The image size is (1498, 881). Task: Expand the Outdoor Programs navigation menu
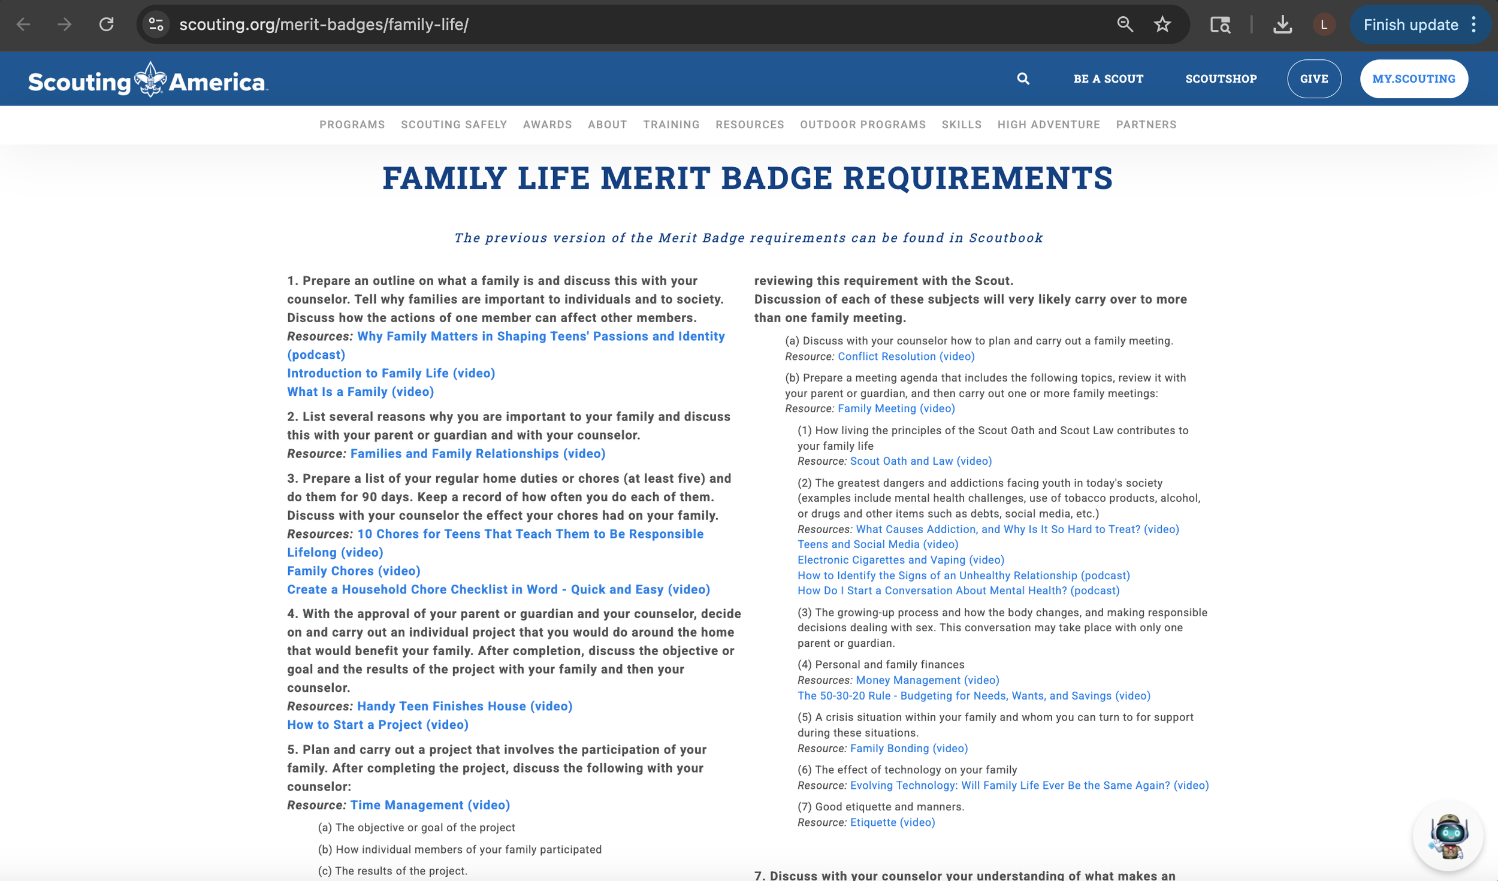coord(862,125)
